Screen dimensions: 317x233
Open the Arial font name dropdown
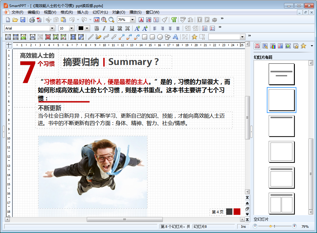(52, 28)
